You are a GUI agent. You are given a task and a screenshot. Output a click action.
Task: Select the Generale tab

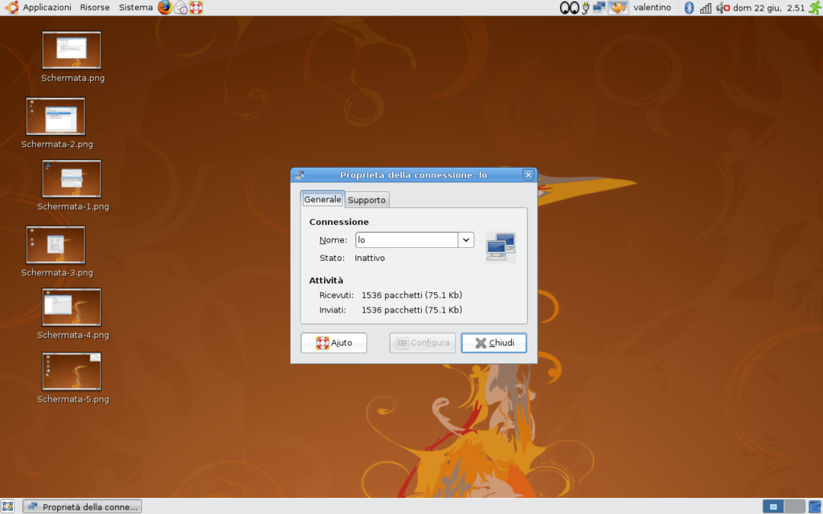(322, 199)
